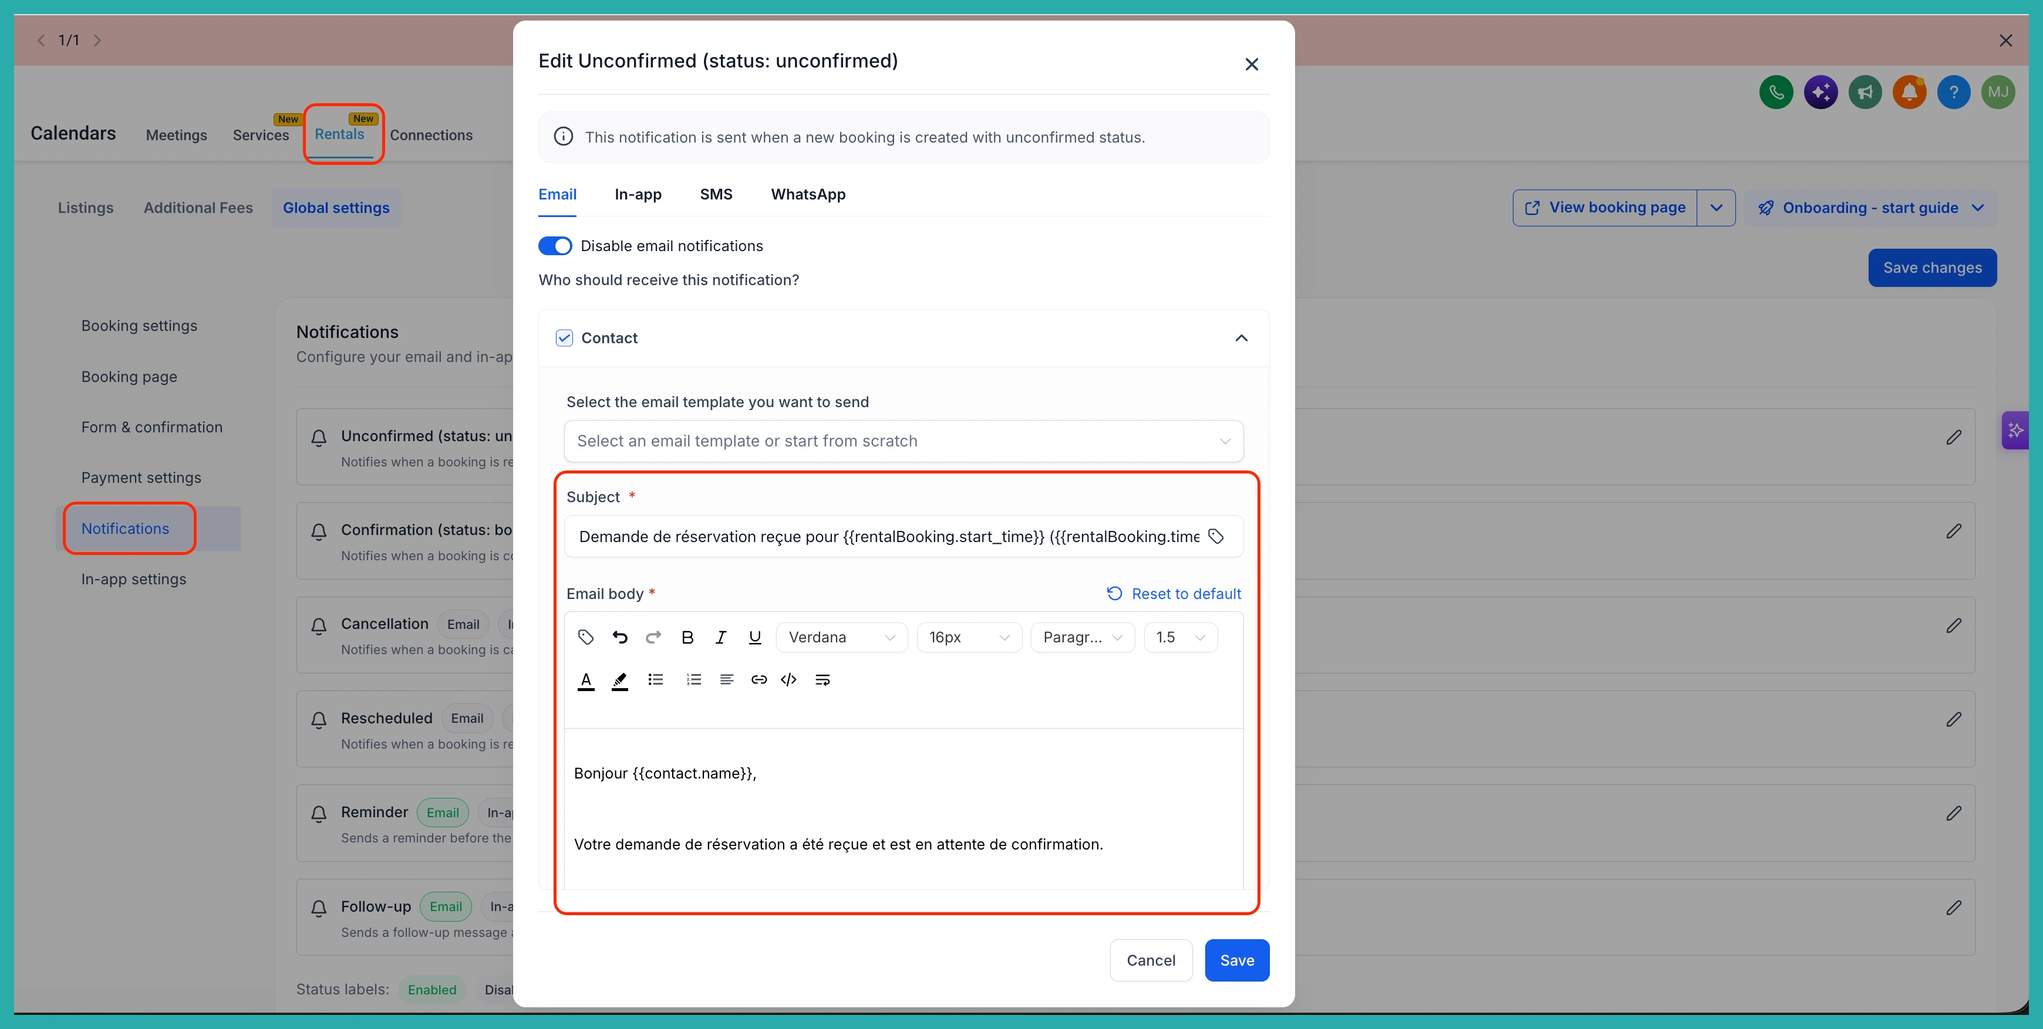Close the Edit Unconfirmed dialog

click(x=1252, y=64)
